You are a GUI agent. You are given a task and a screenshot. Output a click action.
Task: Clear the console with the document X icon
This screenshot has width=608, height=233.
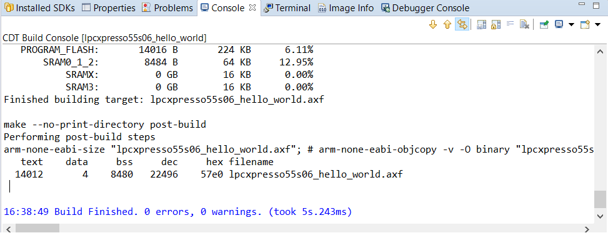point(525,25)
